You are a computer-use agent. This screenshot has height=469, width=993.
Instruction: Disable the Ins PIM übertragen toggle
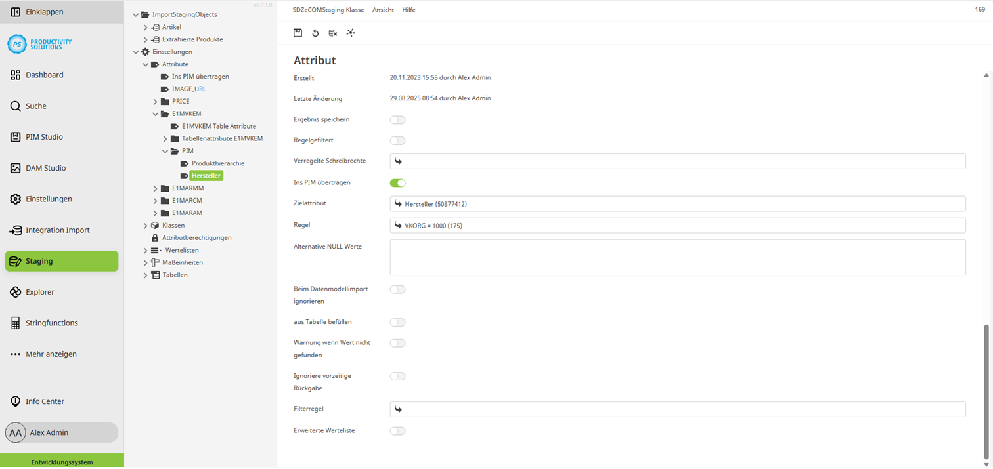(397, 182)
